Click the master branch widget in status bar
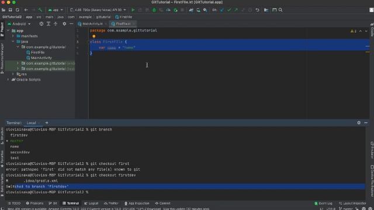Image resolution: width=374 pixels, height=210 pixels. coord(346,209)
